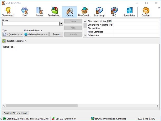
Task: Open File Condivisi shared files panel
Action: 84,12
